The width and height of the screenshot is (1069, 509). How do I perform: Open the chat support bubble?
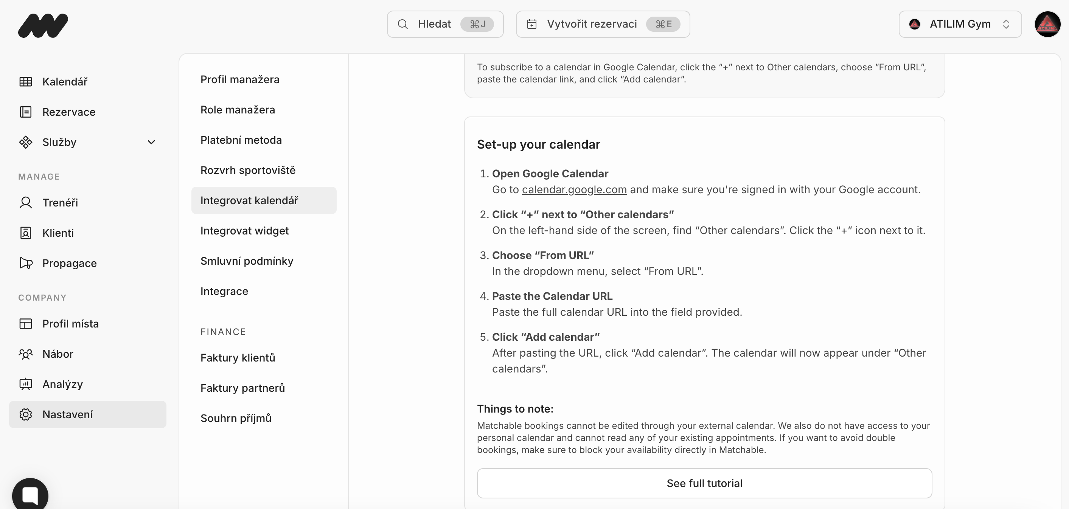(x=30, y=495)
